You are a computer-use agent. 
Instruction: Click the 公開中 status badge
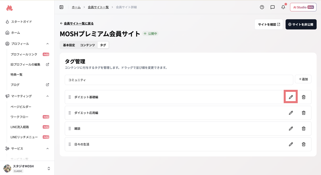coord(151,34)
